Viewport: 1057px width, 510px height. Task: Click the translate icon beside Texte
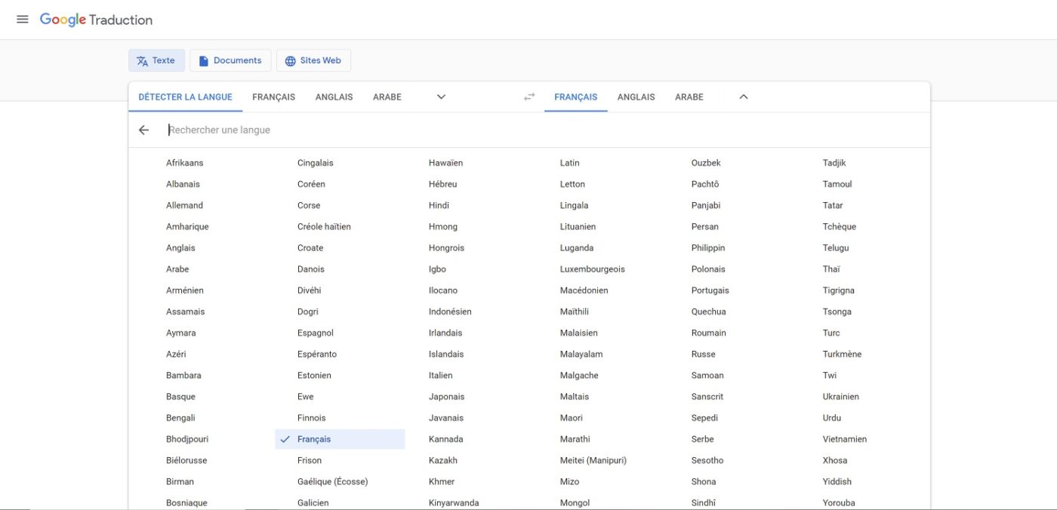pos(141,60)
